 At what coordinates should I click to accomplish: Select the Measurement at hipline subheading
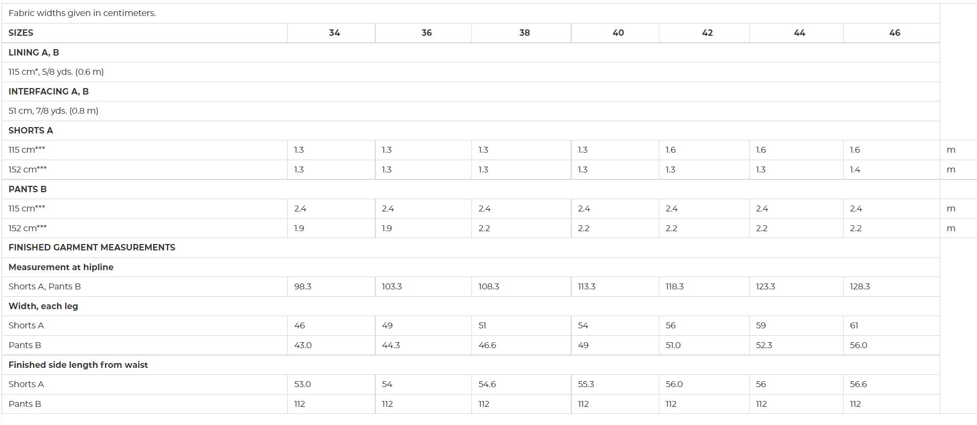(61, 267)
